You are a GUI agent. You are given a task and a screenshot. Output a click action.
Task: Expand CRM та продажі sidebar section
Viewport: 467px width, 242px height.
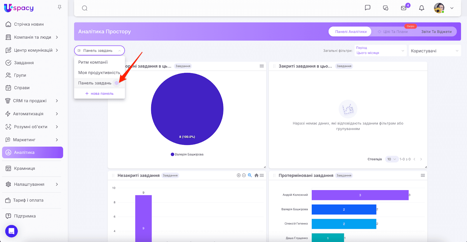click(32, 101)
